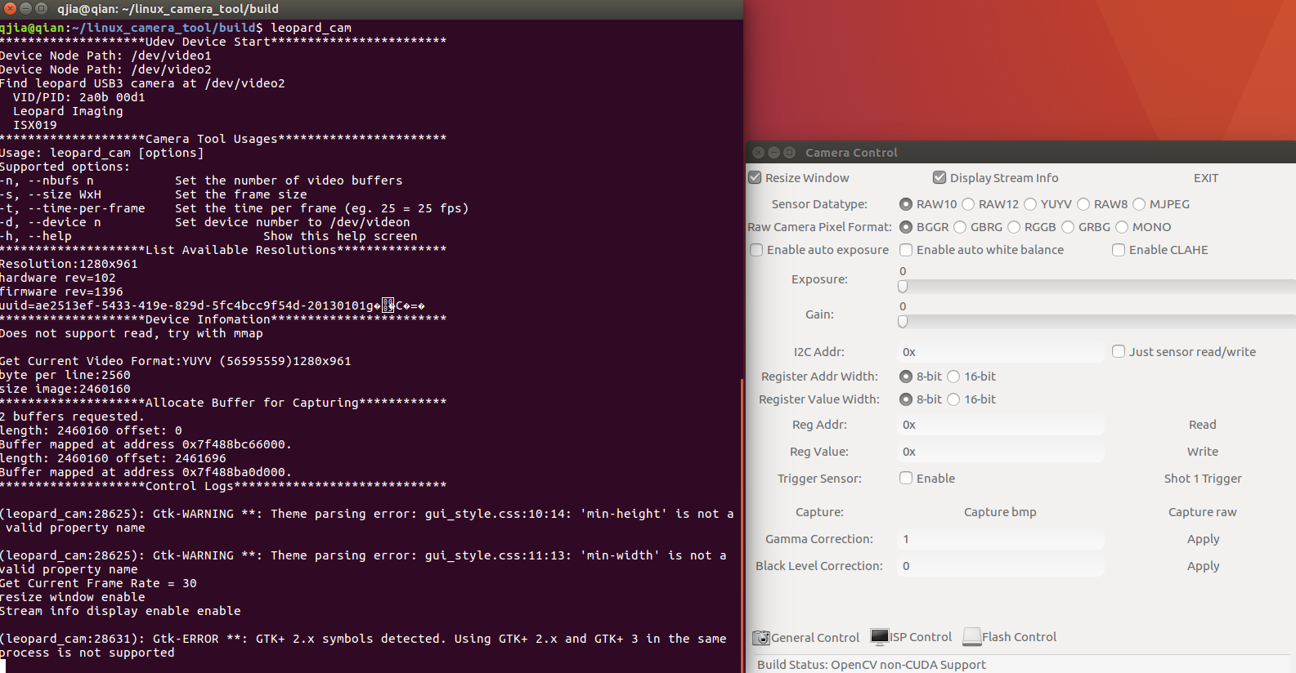The width and height of the screenshot is (1296, 673).
Task: Click terminal line 'Get Current Frame Rate = 30'
Action: pos(98,583)
